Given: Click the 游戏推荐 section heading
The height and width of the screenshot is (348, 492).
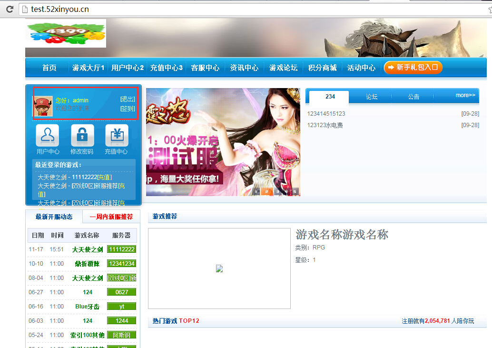Looking at the screenshot, I should 165,216.
